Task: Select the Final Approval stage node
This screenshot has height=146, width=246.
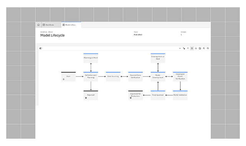Action: coord(158,95)
